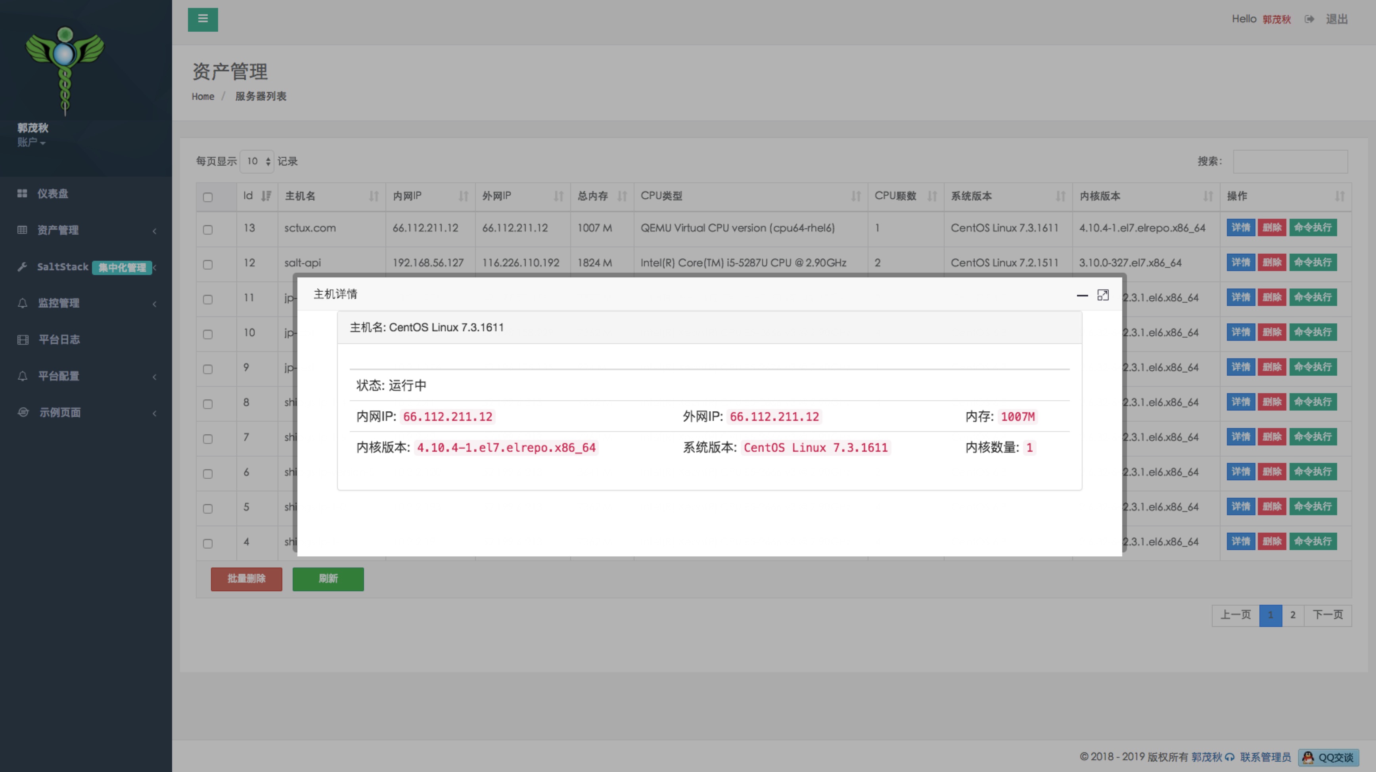Click the dashboard grid icon in sidebar
This screenshot has height=772, width=1376.
click(x=22, y=193)
